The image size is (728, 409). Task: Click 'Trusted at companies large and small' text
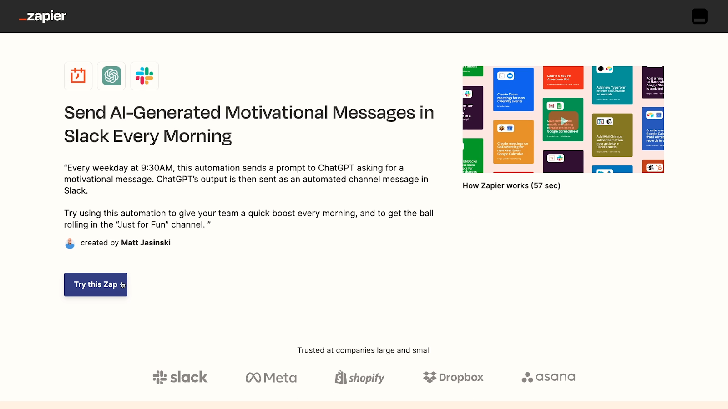(364, 350)
